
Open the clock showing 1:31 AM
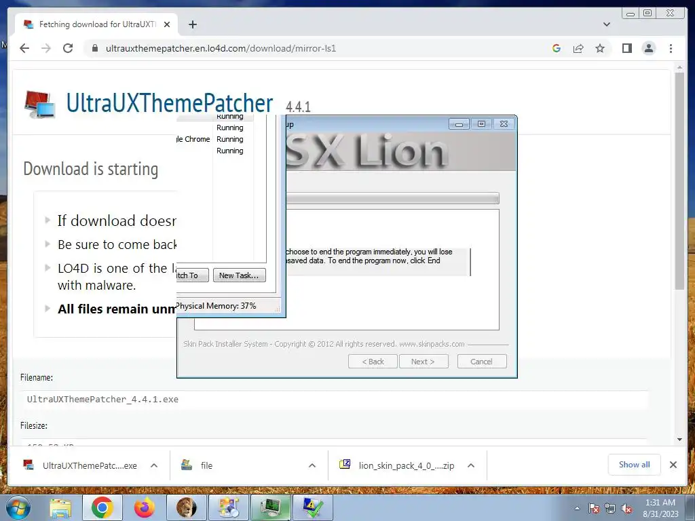tap(660, 508)
